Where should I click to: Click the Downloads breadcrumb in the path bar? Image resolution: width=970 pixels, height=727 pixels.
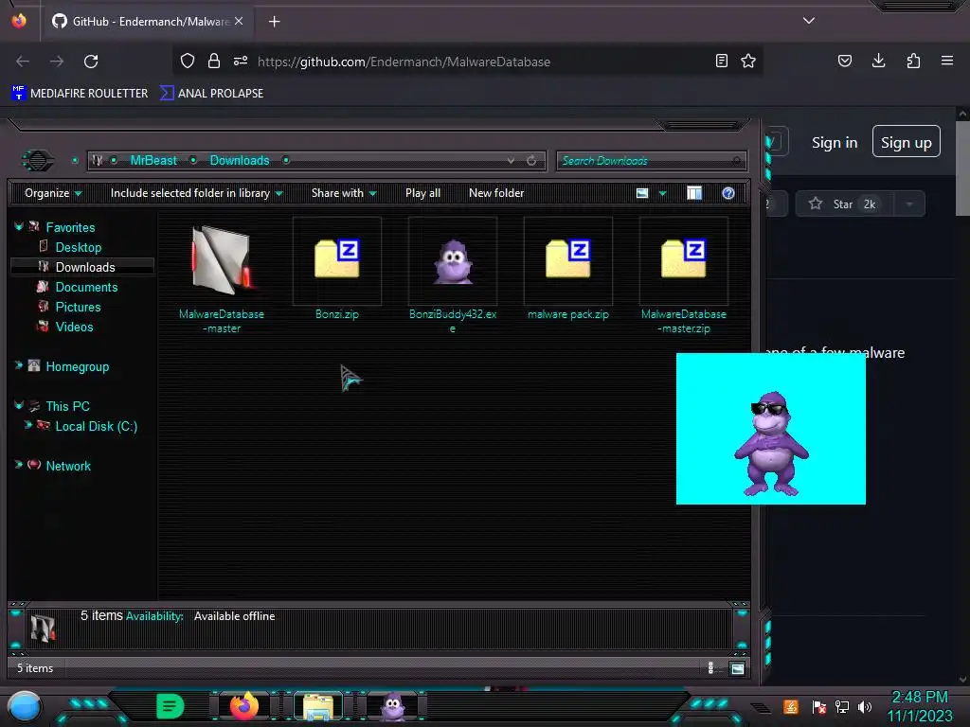(x=240, y=161)
